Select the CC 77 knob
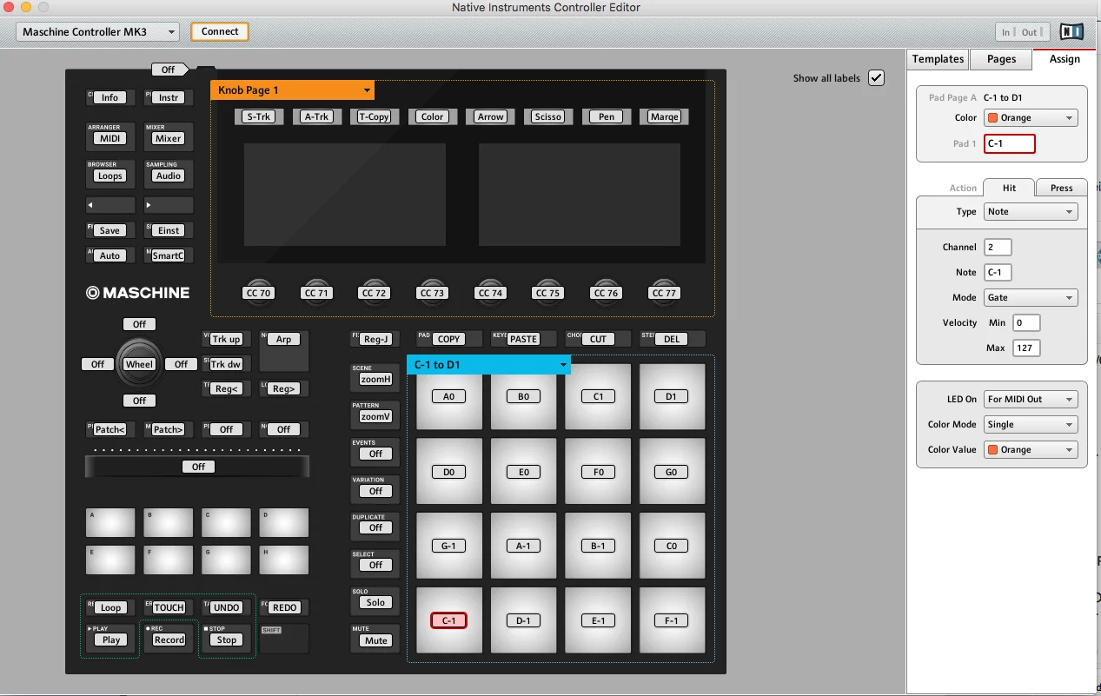Image resolution: width=1101 pixels, height=696 pixels. [664, 290]
